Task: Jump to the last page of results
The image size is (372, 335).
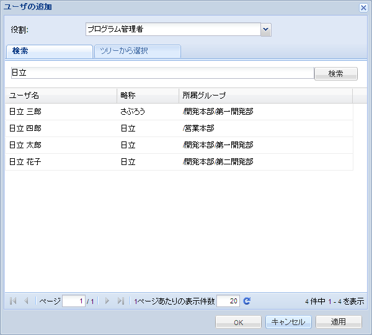Action: 121,301
